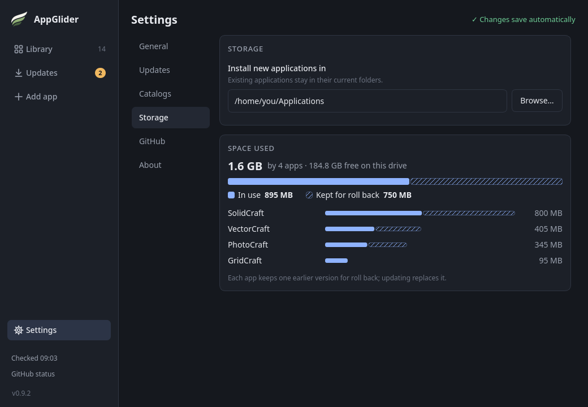Select Add app in sidebar

point(59,97)
